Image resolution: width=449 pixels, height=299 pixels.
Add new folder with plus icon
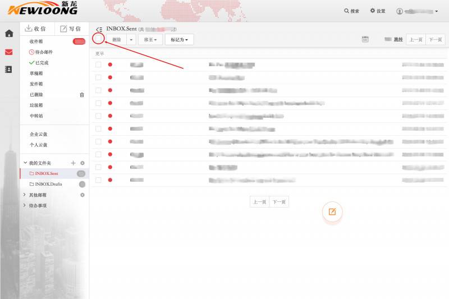[x=73, y=163]
